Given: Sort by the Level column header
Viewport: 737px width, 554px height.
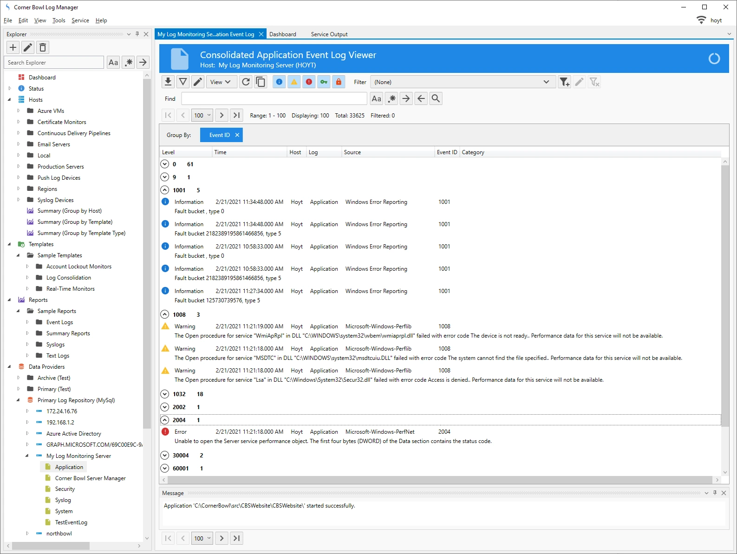Looking at the screenshot, I should tap(186, 152).
